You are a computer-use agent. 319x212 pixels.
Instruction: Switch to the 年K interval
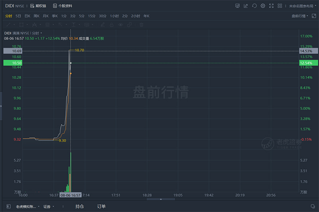(x=146, y=16)
